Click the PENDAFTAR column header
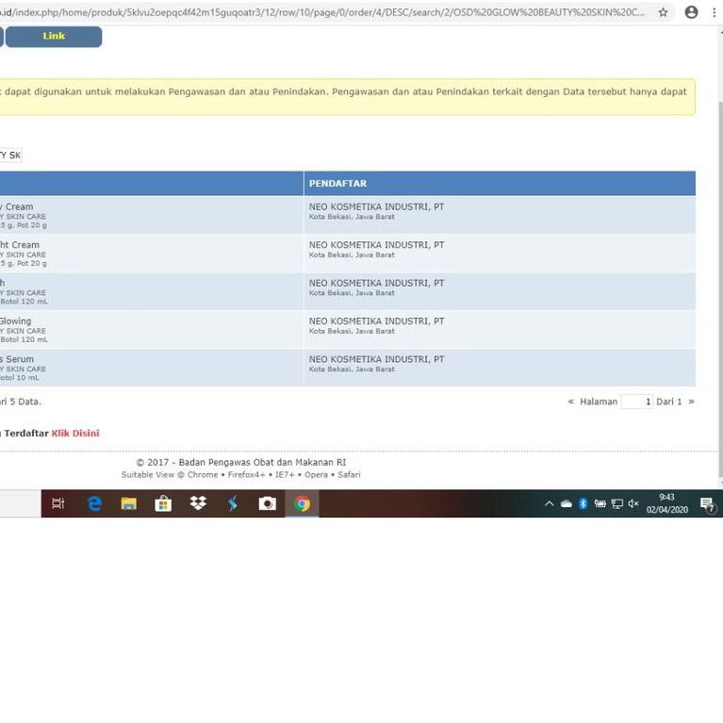The width and height of the screenshot is (723, 723). pos(337,183)
